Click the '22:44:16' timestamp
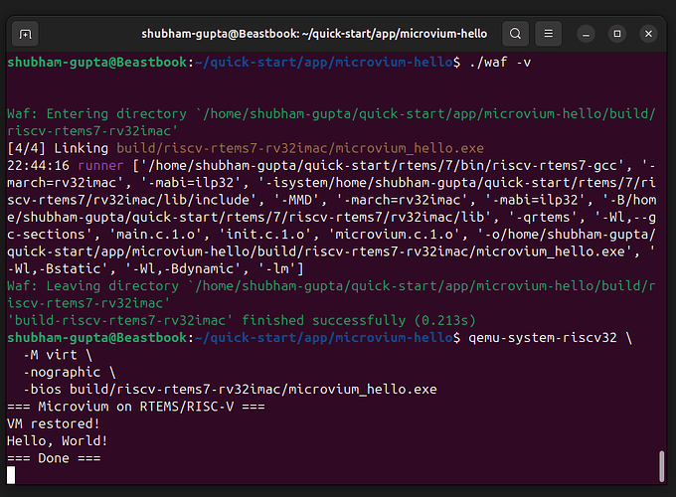 38,166
